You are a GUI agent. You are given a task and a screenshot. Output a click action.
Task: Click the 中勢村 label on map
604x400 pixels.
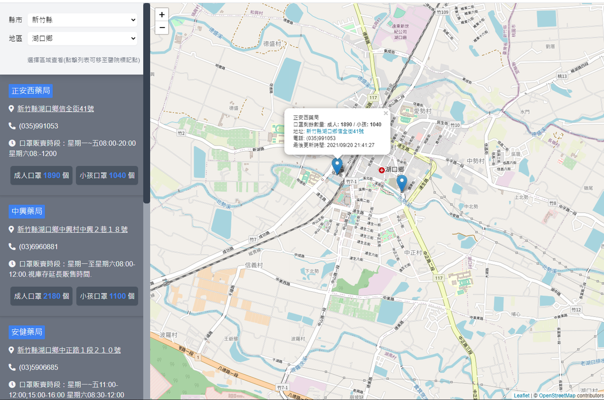(475, 160)
